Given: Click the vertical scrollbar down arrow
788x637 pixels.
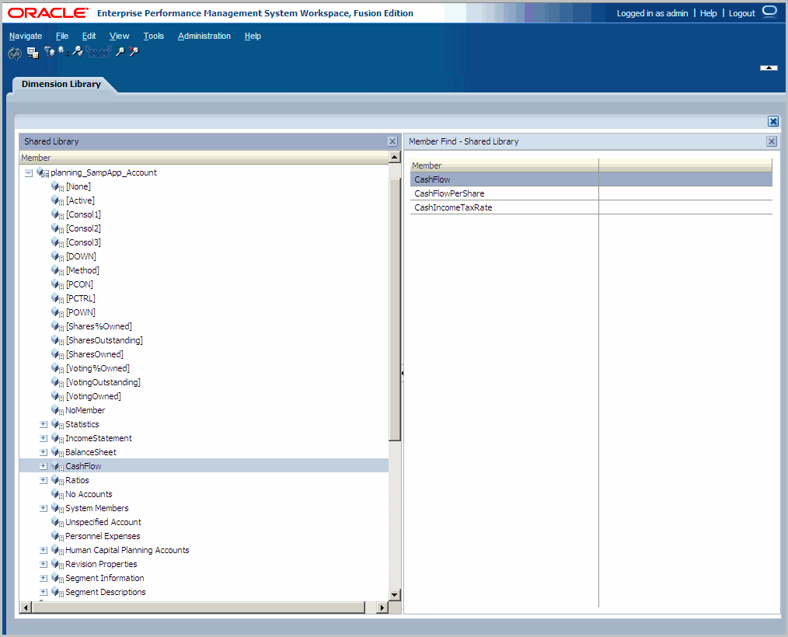Looking at the screenshot, I should click(395, 595).
